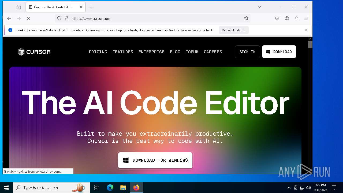Open the Firefox application menu

(306, 18)
